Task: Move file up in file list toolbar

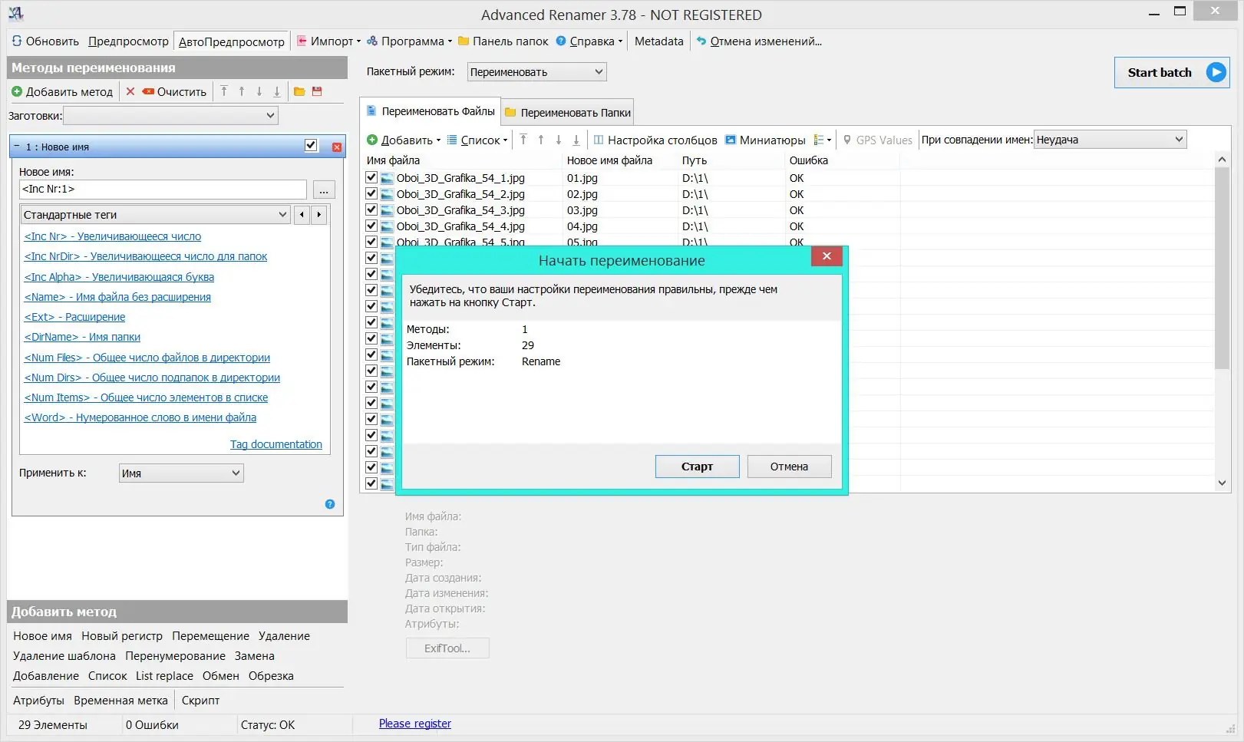Action: [541, 140]
